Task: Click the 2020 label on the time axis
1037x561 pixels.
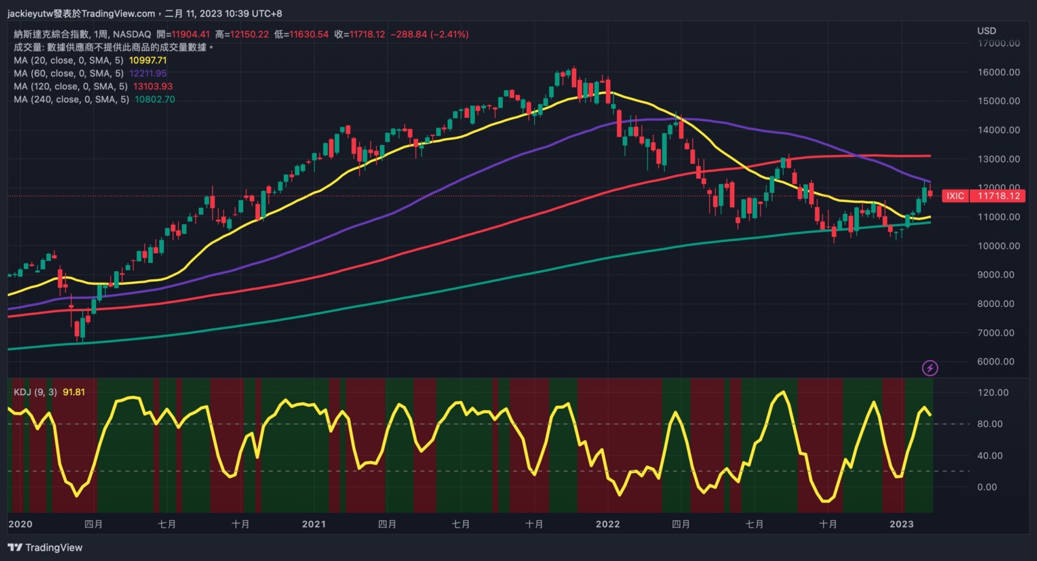Action: click(x=20, y=524)
